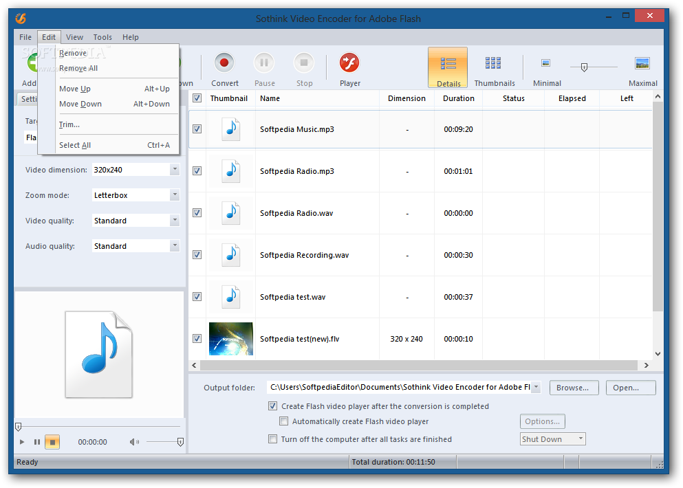Uncheck Softpedia Radio.wav checkbox
This screenshot has height=488, width=683.
pos(197,212)
